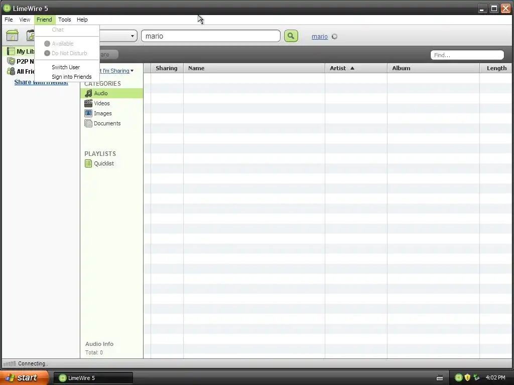Open the mario search results link
The height and width of the screenshot is (385, 514).
[x=320, y=36]
